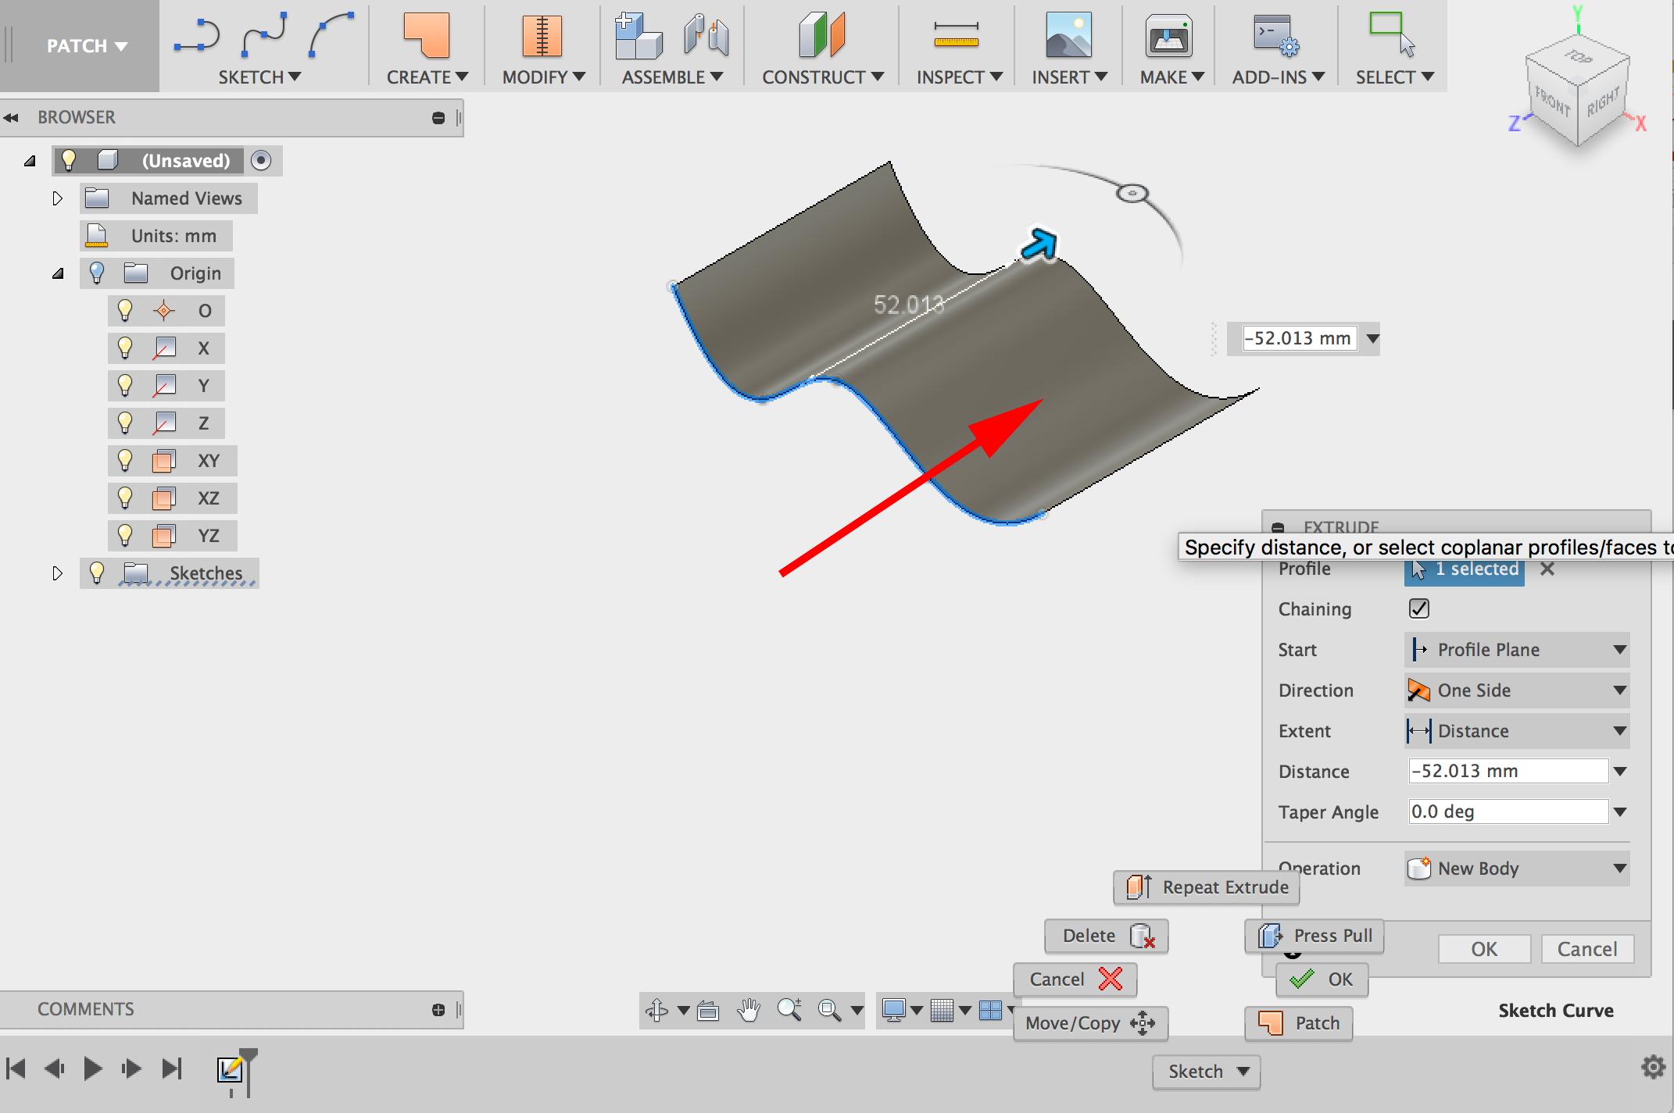Clear the profile selection with X
Viewport: 1674px width, 1113px height.
tap(1547, 569)
